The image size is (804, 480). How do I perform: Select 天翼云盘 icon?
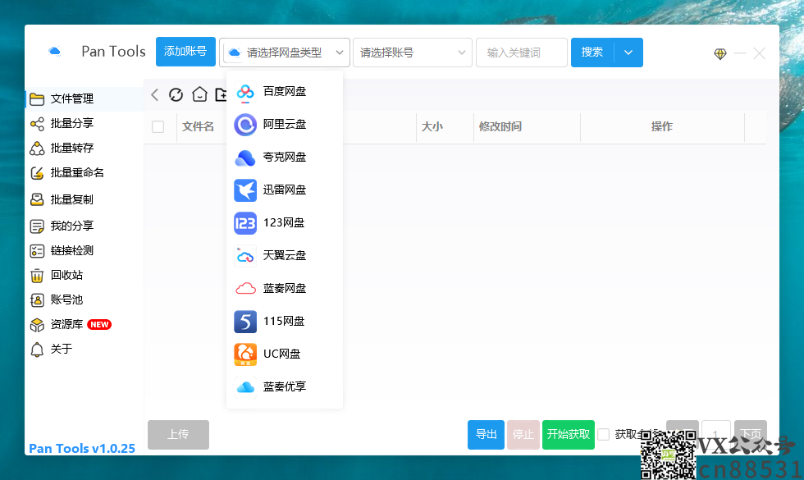point(245,256)
